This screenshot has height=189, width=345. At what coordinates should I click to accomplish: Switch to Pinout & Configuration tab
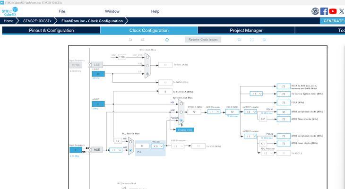[51, 30]
